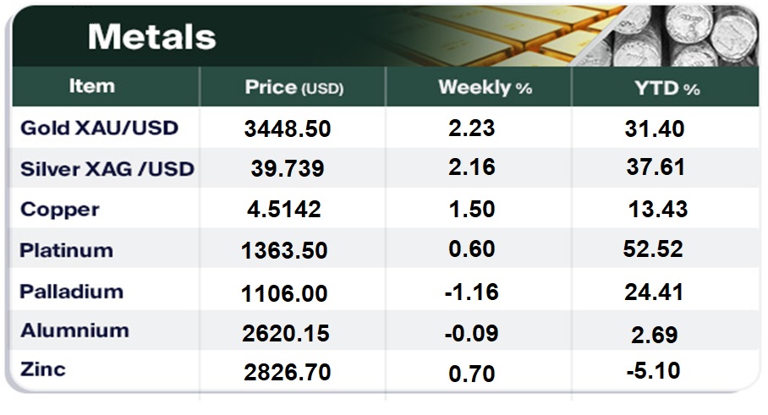Image resolution: width=768 pixels, height=415 pixels.
Task: Select palladium weekly change -1.16
Action: point(471,292)
